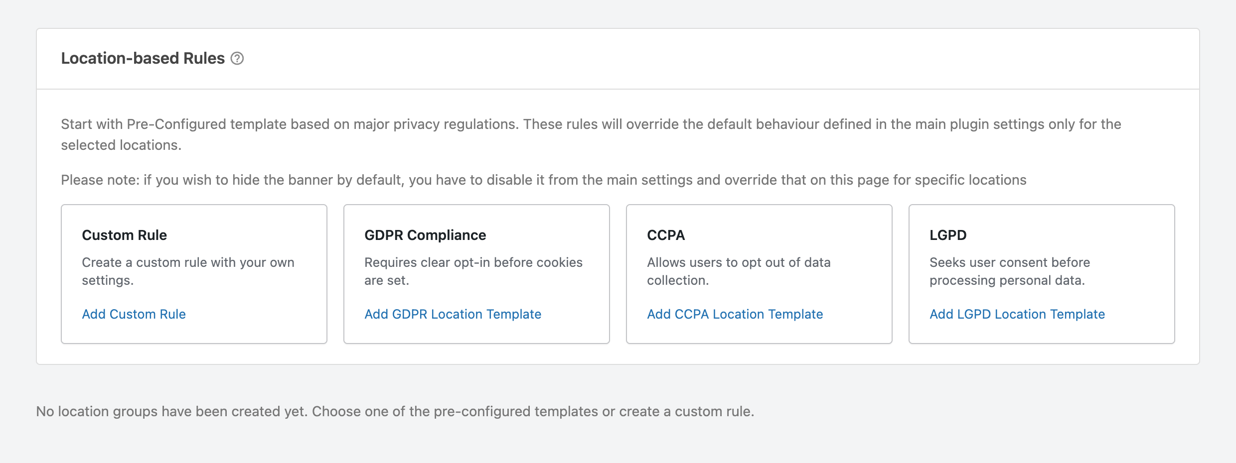1236x463 pixels.
Task: Click the LGPD heading
Action: pyautogui.click(x=946, y=235)
